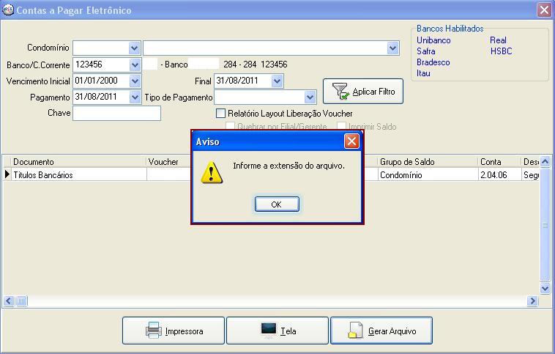Click the file icon on Gerar Arquivo

click(355, 331)
